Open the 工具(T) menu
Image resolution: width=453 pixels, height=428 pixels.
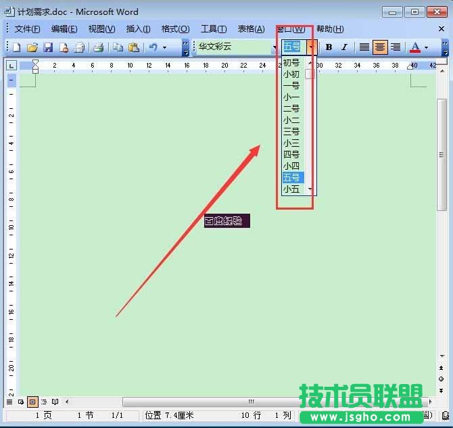tap(214, 29)
